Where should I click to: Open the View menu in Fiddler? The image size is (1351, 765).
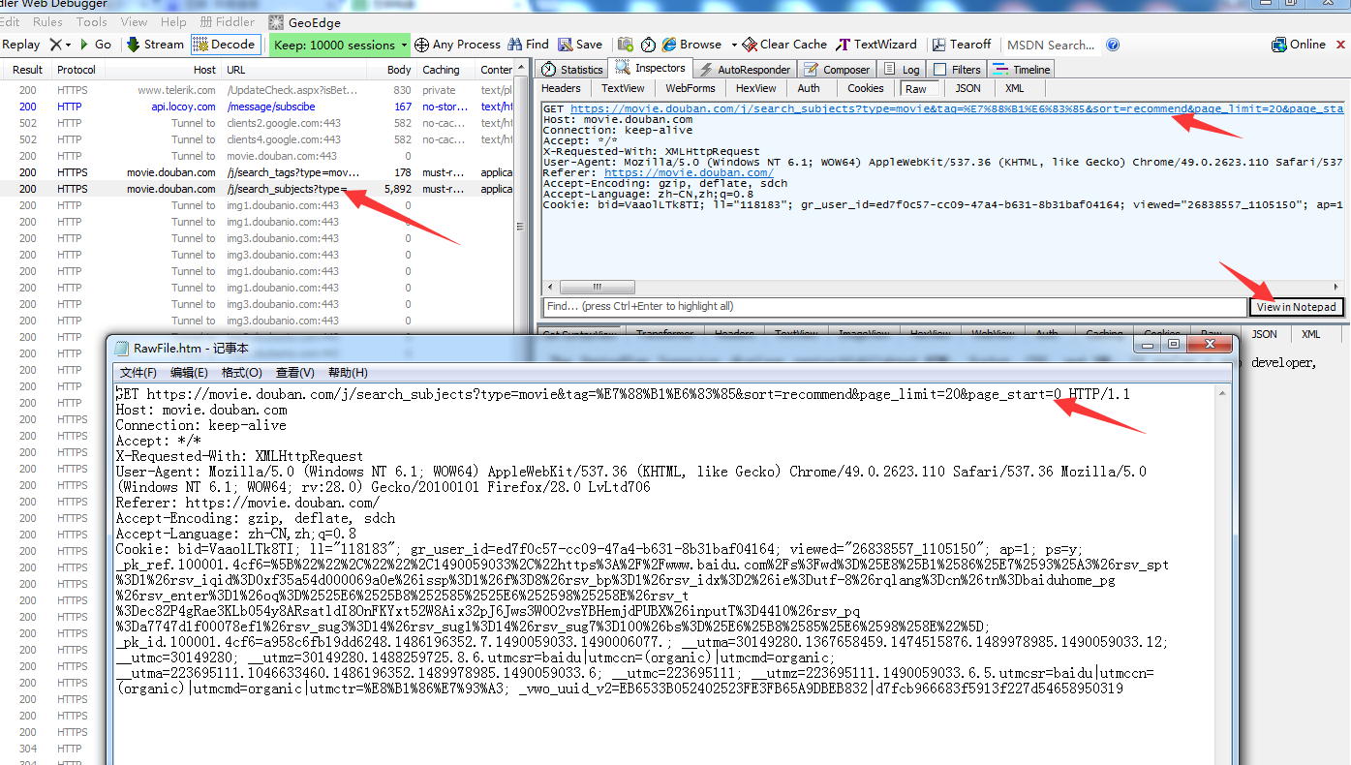tap(134, 21)
